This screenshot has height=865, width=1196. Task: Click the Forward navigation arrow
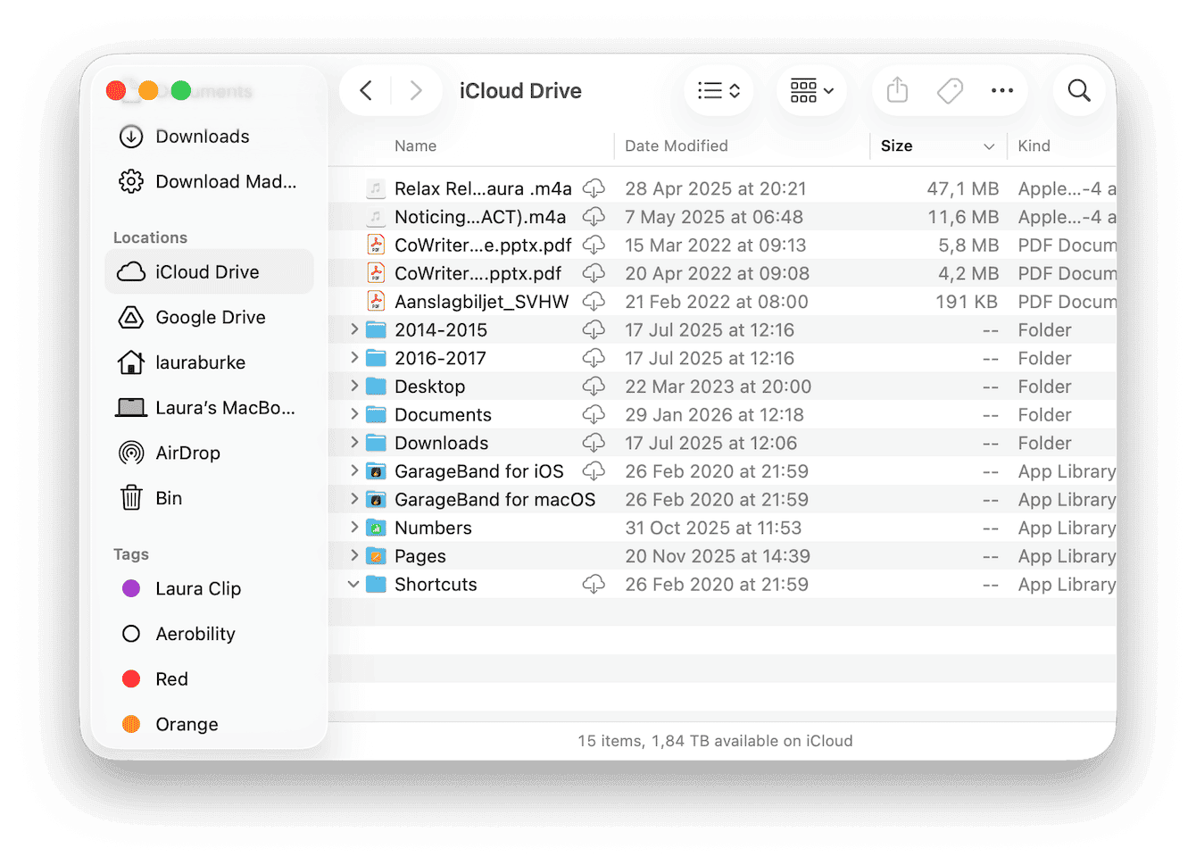(x=416, y=90)
